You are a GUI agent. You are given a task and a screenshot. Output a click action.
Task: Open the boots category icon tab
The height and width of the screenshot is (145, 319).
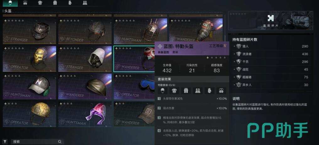click(x=85, y=3)
